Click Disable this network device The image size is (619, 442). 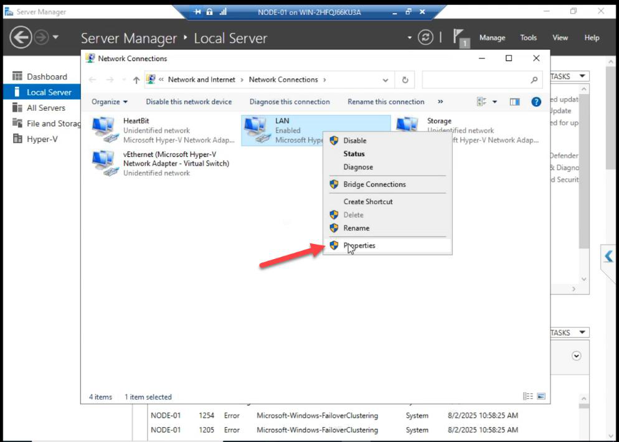click(x=189, y=102)
